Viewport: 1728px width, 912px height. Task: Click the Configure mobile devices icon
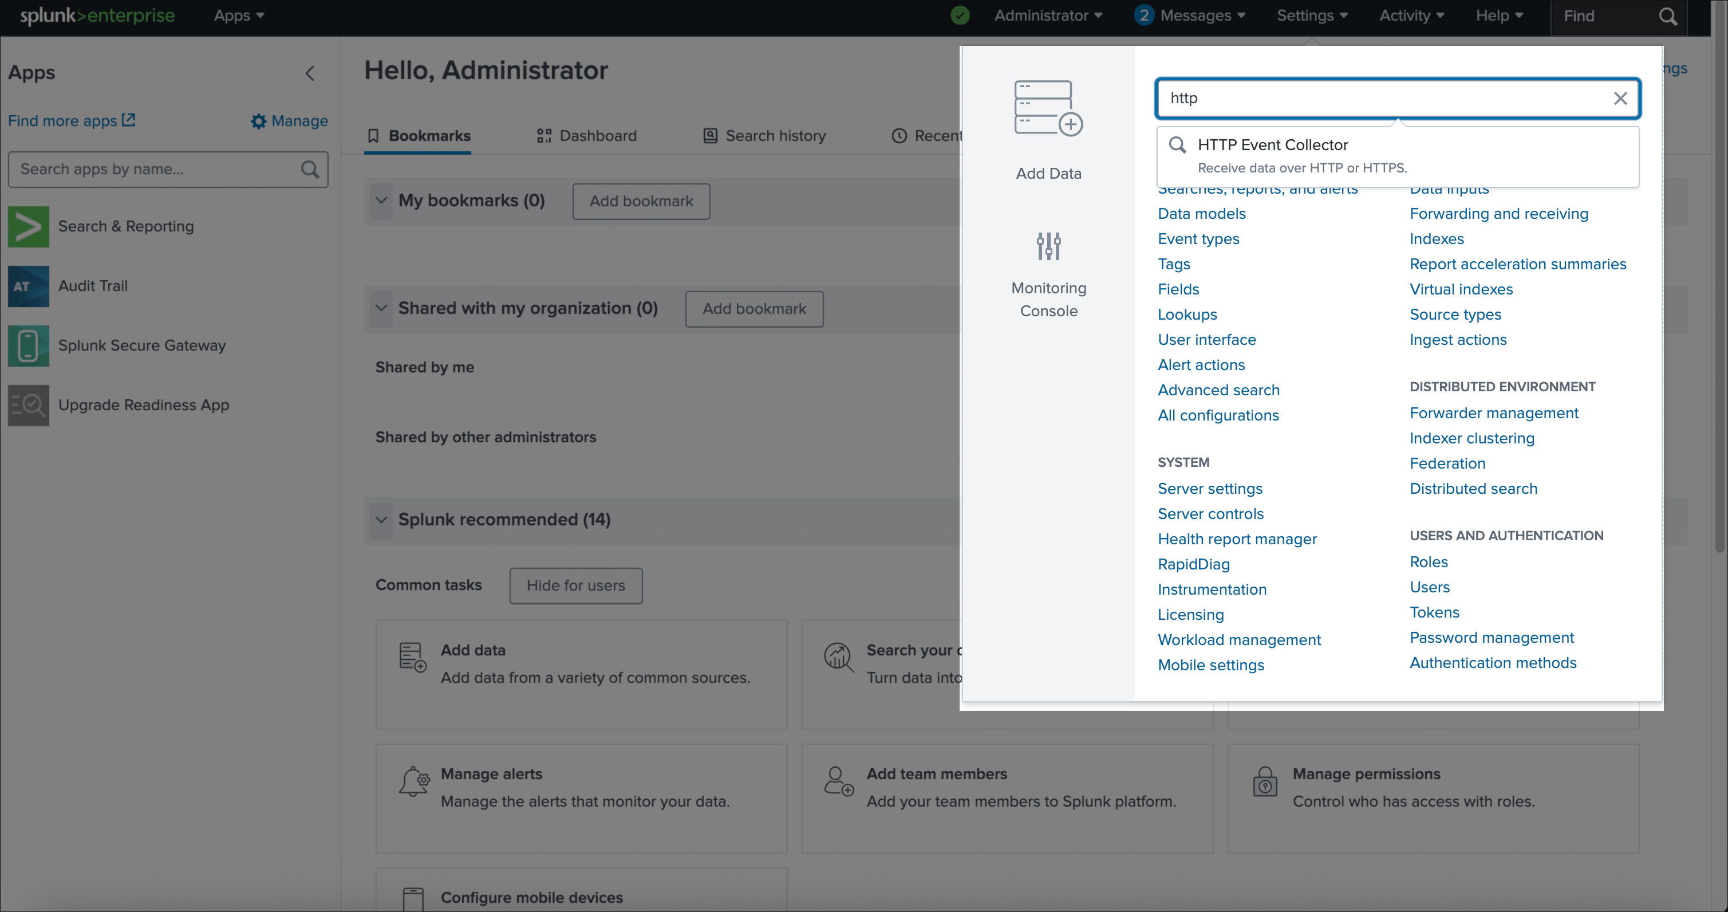point(413,899)
